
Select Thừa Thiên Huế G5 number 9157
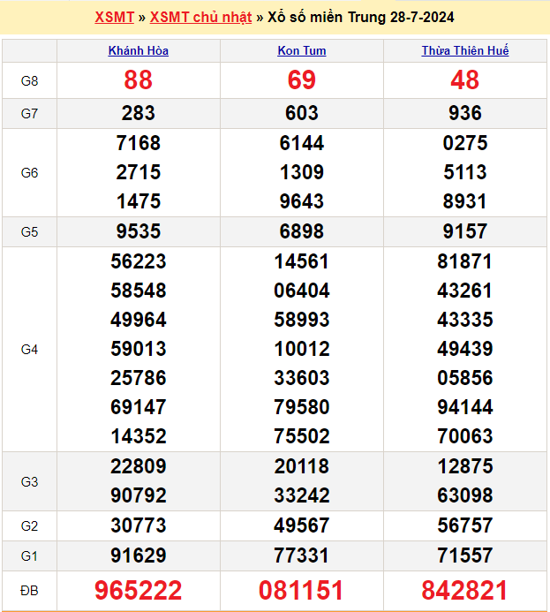[465, 231]
